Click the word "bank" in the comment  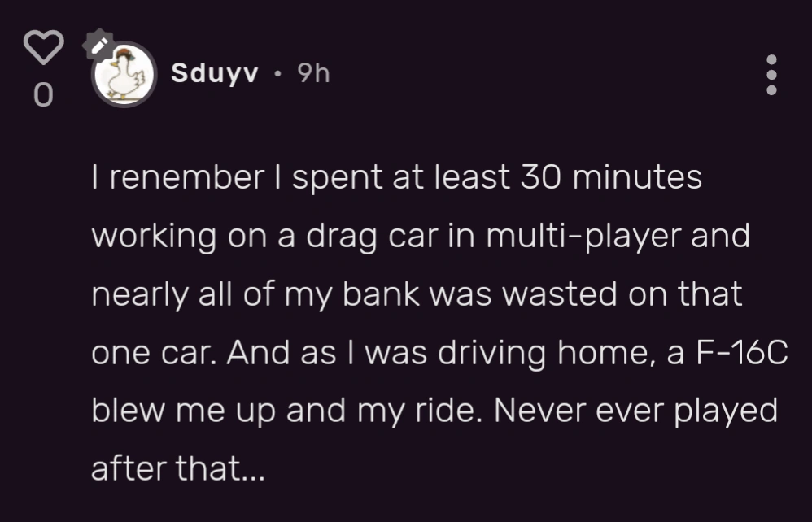(x=379, y=294)
